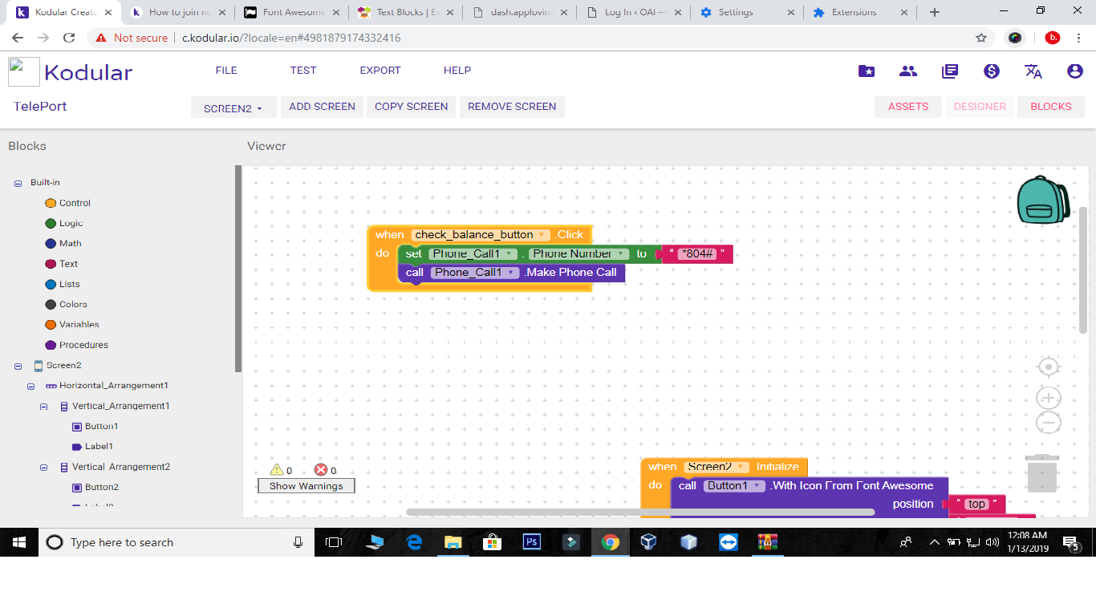Collapse the Horizontal_Arrangement1 tree node
Image resolution: width=1096 pixels, height=616 pixels.
pyautogui.click(x=31, y=386)
